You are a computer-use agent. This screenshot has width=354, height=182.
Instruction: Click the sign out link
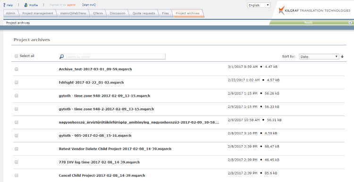[89, 5]
